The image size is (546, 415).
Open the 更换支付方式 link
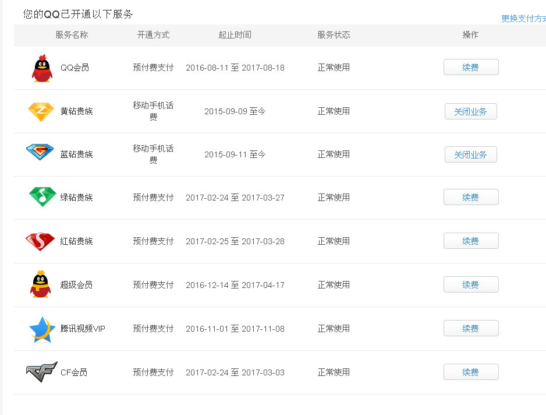pyautogui.click(x=523, y=19)
